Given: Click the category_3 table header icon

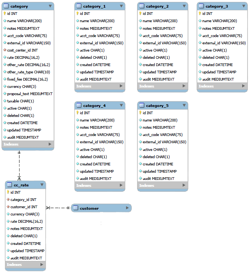Looking at the screenshot, I should tap(201, 6).
